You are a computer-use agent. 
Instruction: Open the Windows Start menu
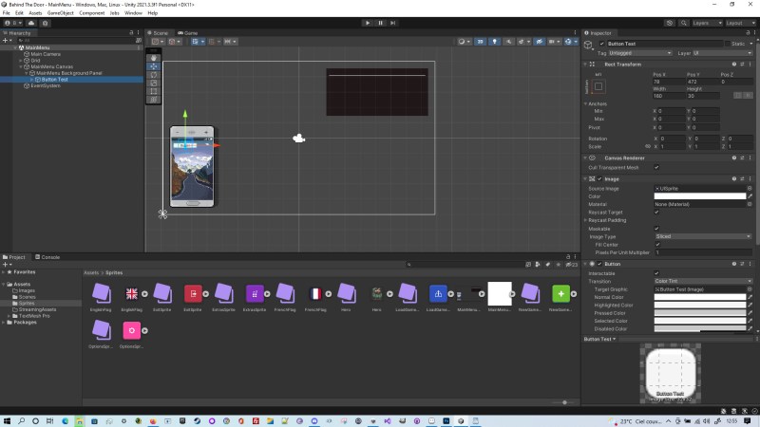pos(7,421)
